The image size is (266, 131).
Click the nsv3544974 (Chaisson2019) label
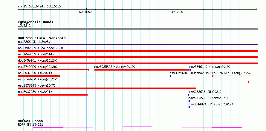pos(211,104)
